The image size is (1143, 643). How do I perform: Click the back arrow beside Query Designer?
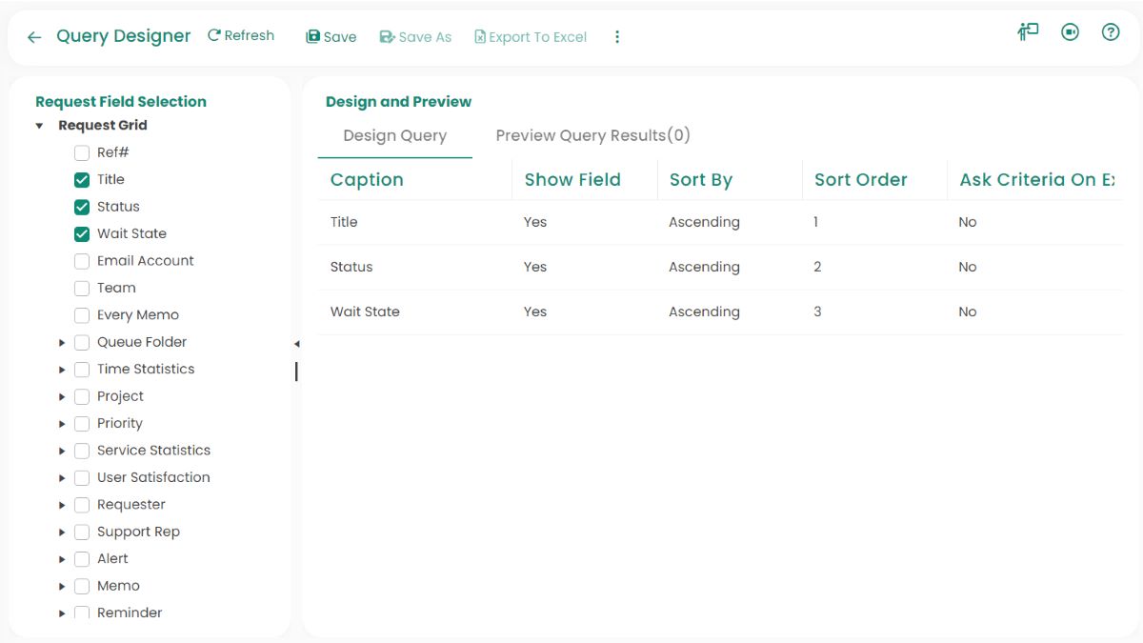click(34, 37)
